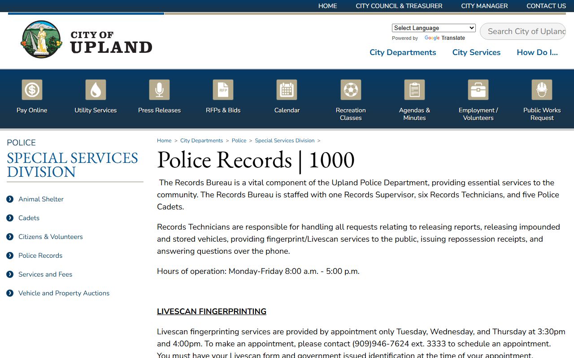574x358 pixels.
Task: Open Vehicle and Property Auctions link
Action: [64, 293]
